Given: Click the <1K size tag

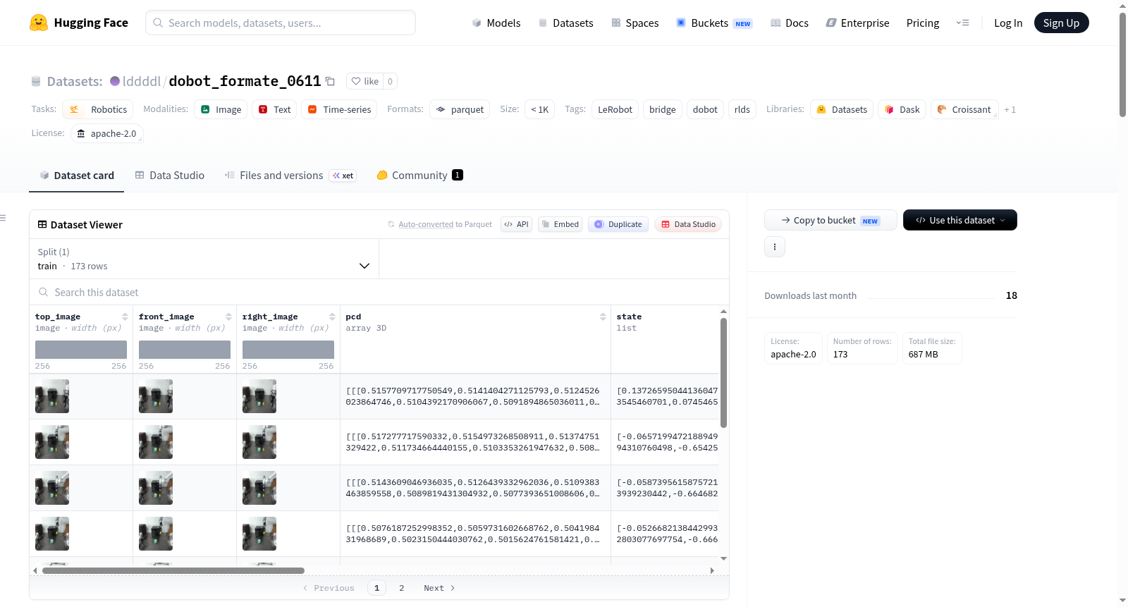Looking at the screenshot, I should (539, 109).
